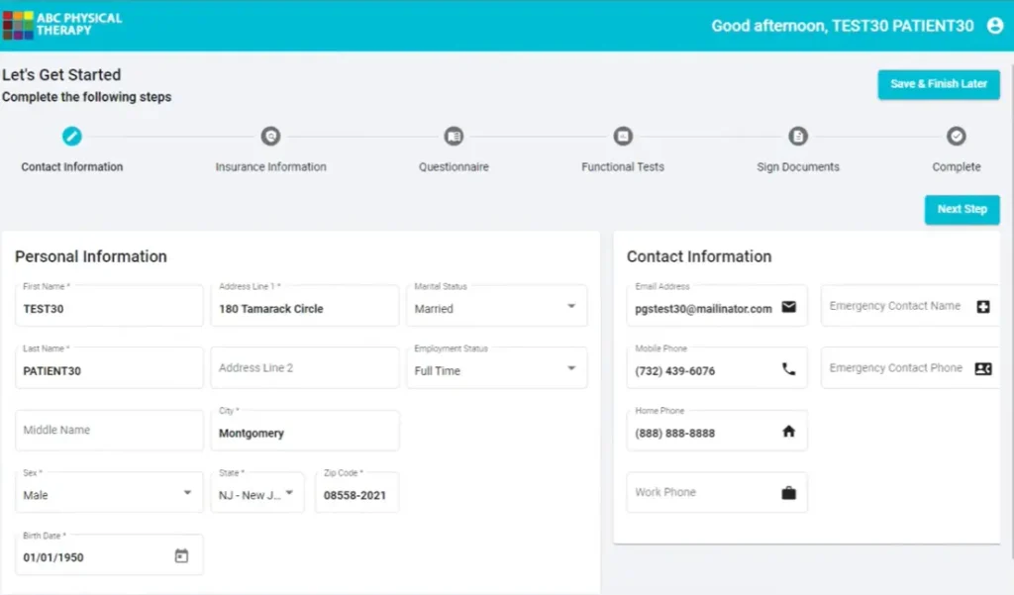Open the Employment Status dropdown
The height and width of the screenshot is (595, 1014).
(x=571, y=367)
